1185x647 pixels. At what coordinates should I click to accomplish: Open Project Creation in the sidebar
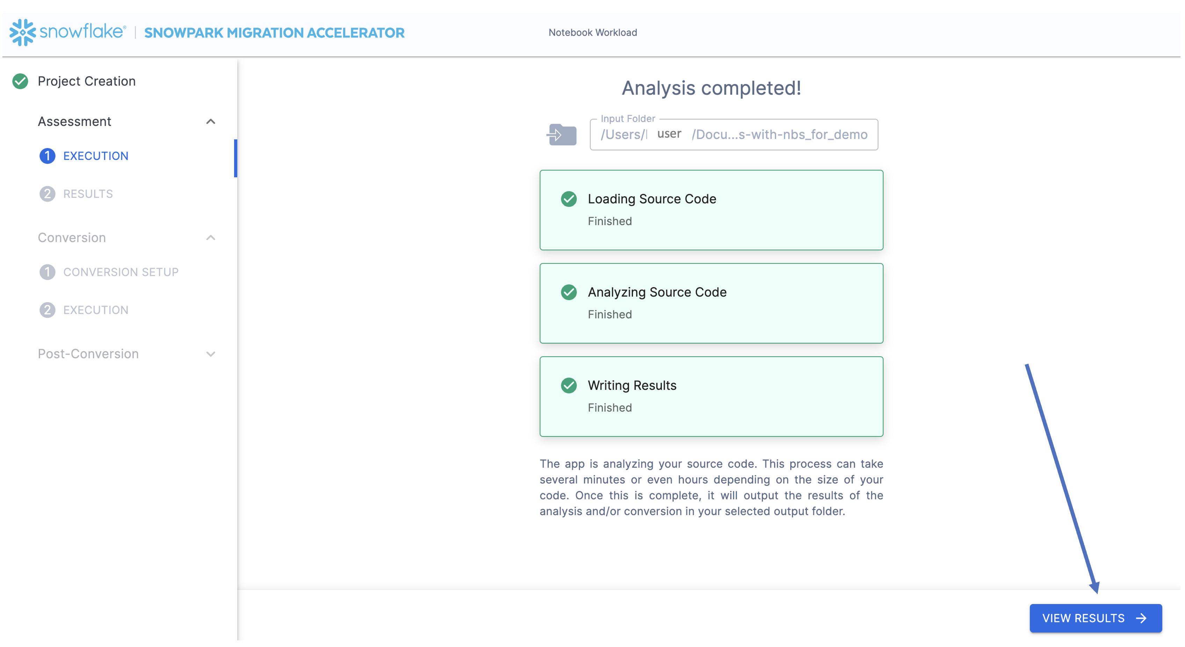tap(87, 81)
